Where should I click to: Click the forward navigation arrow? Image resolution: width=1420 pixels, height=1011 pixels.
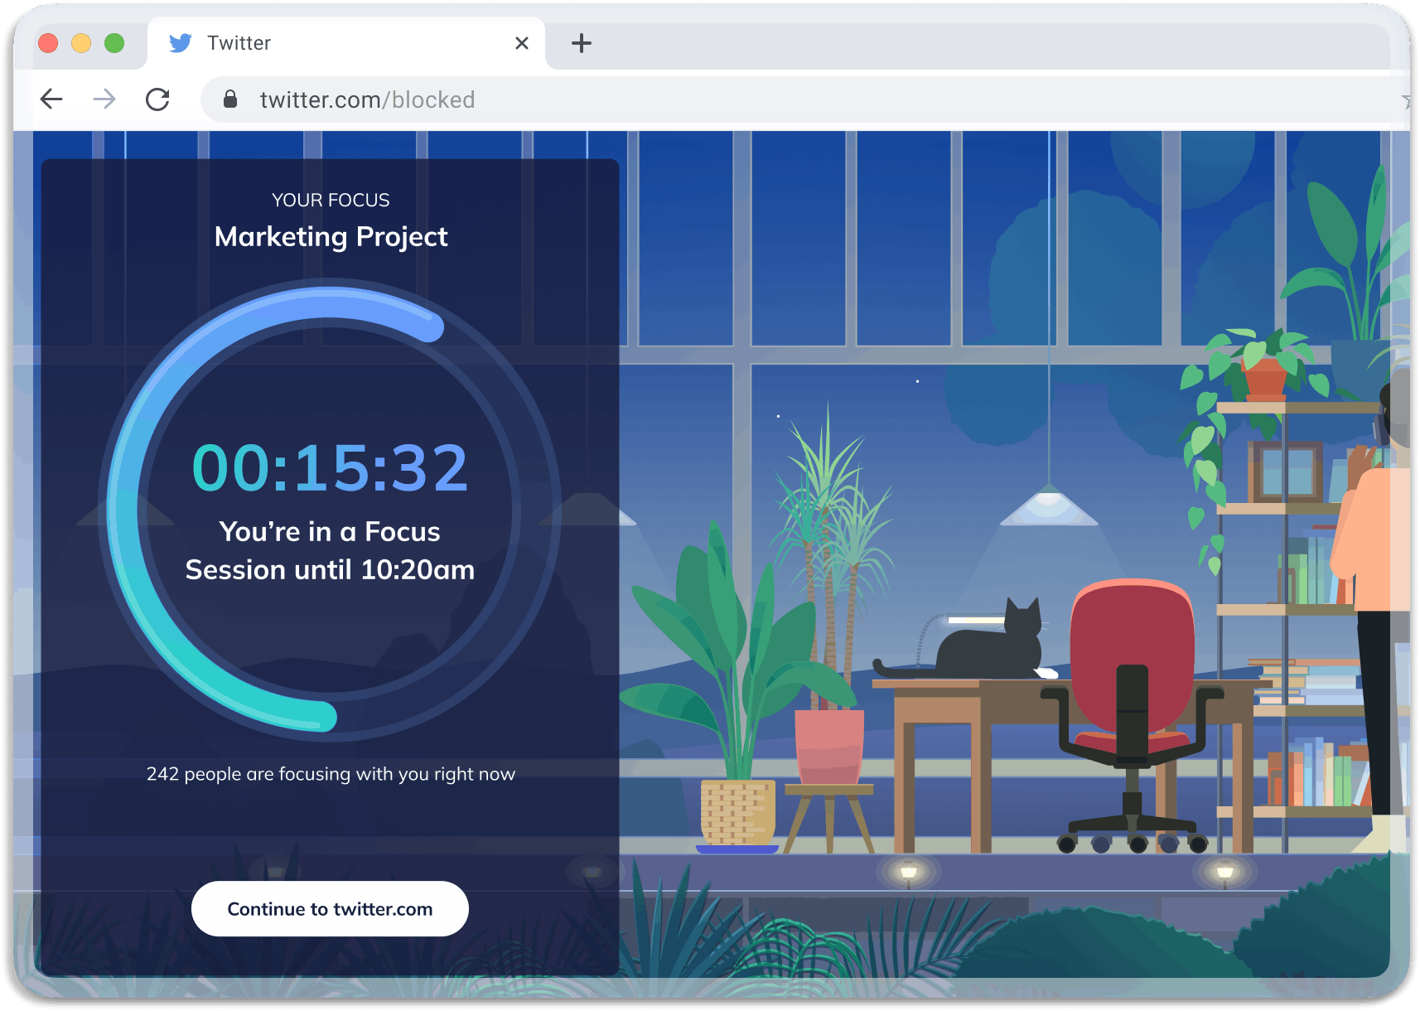pos(104,99)
